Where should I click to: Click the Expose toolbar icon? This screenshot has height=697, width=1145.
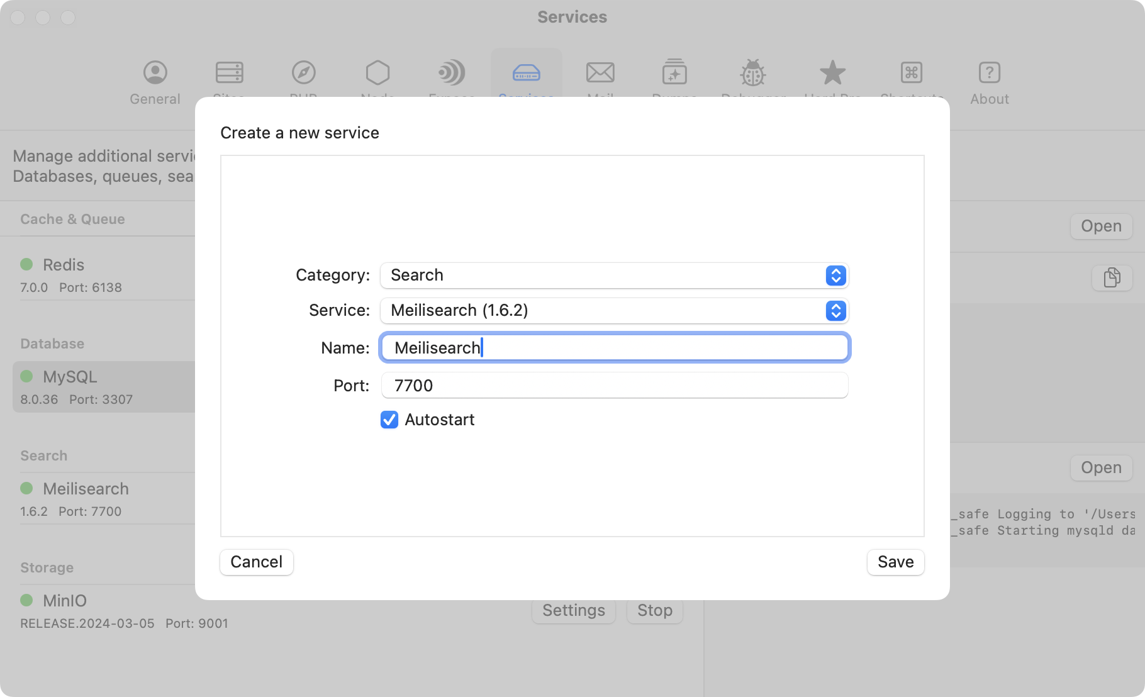[452, 72]
